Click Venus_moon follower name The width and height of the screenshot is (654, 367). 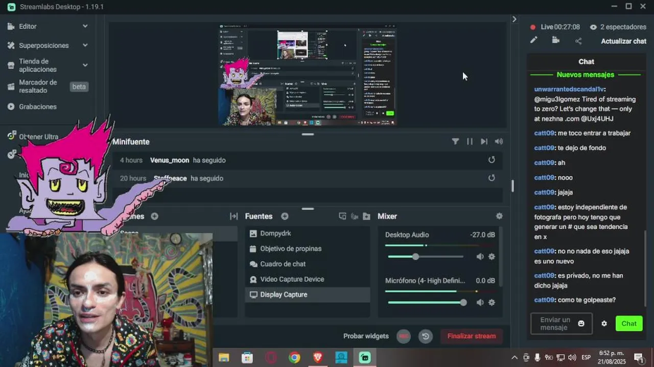click(170, 160)
